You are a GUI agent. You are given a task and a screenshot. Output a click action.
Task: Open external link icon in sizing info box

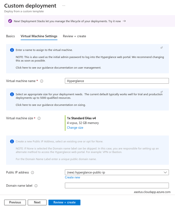tap(162, 92)
